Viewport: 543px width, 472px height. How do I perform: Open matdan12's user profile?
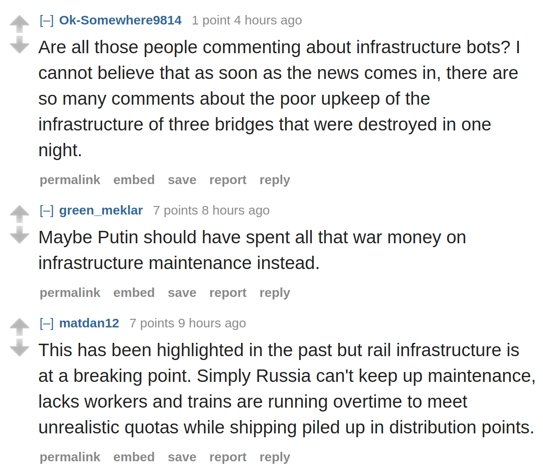(89, 323)
